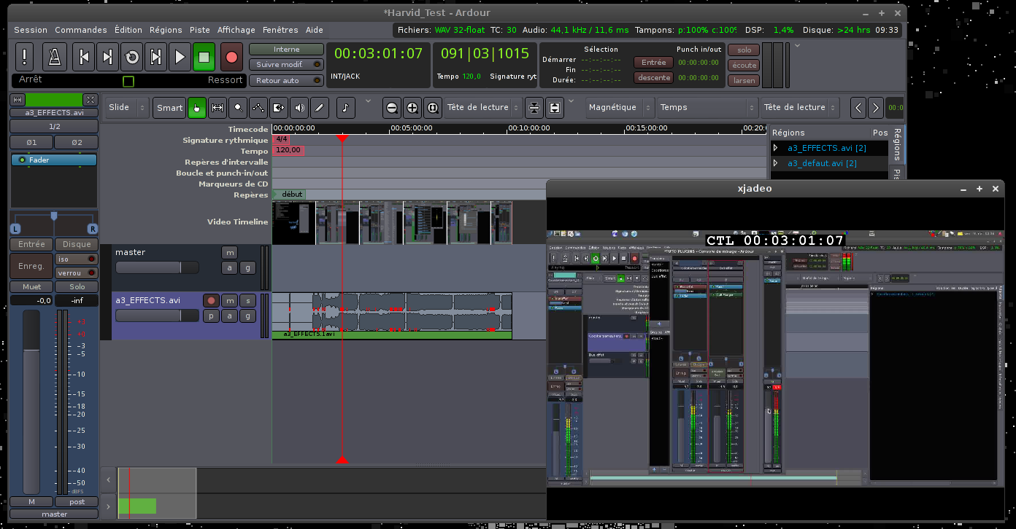Click the Muet button in mixer strip
Screen dimensions: 1016x529
31,286
